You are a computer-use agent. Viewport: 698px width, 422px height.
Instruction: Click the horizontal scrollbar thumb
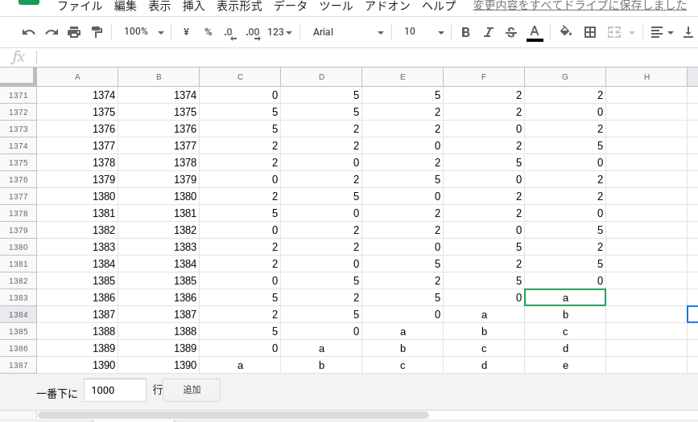(x=233, y=415)
